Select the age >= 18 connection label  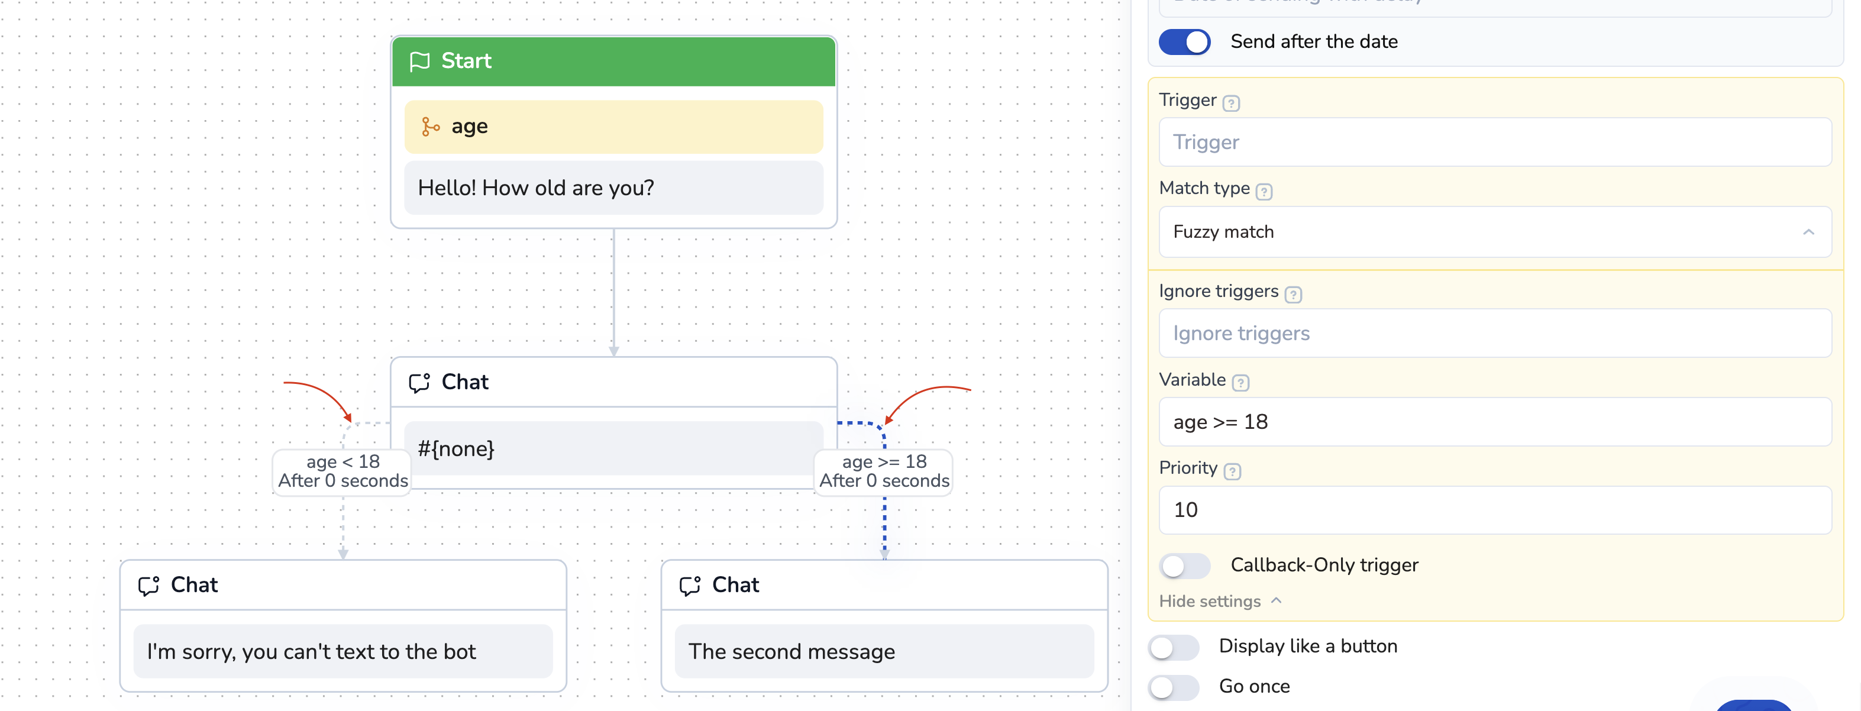pyautogui.click(x=884, y=471)
